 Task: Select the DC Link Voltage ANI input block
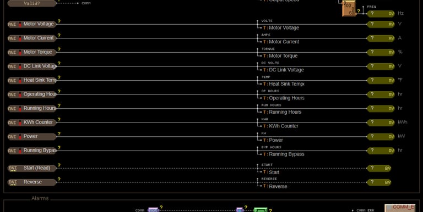(x=32, y=66)
